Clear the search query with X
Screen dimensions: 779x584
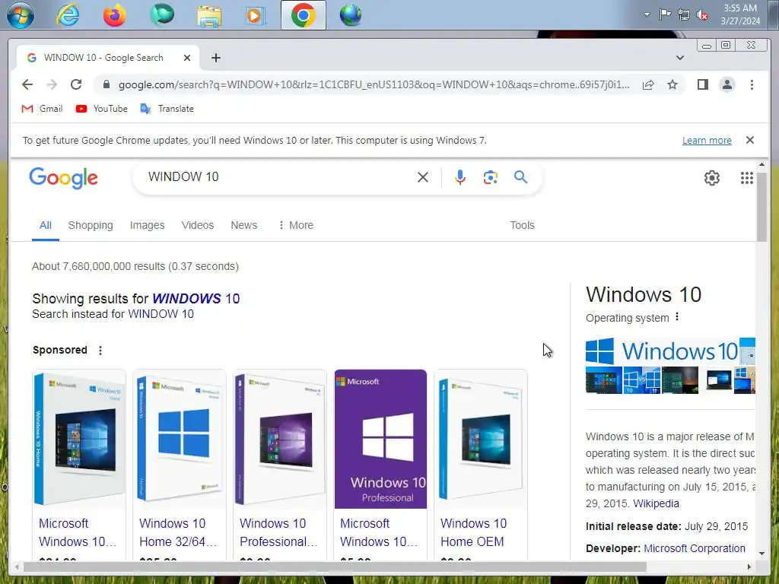(423, 177)
